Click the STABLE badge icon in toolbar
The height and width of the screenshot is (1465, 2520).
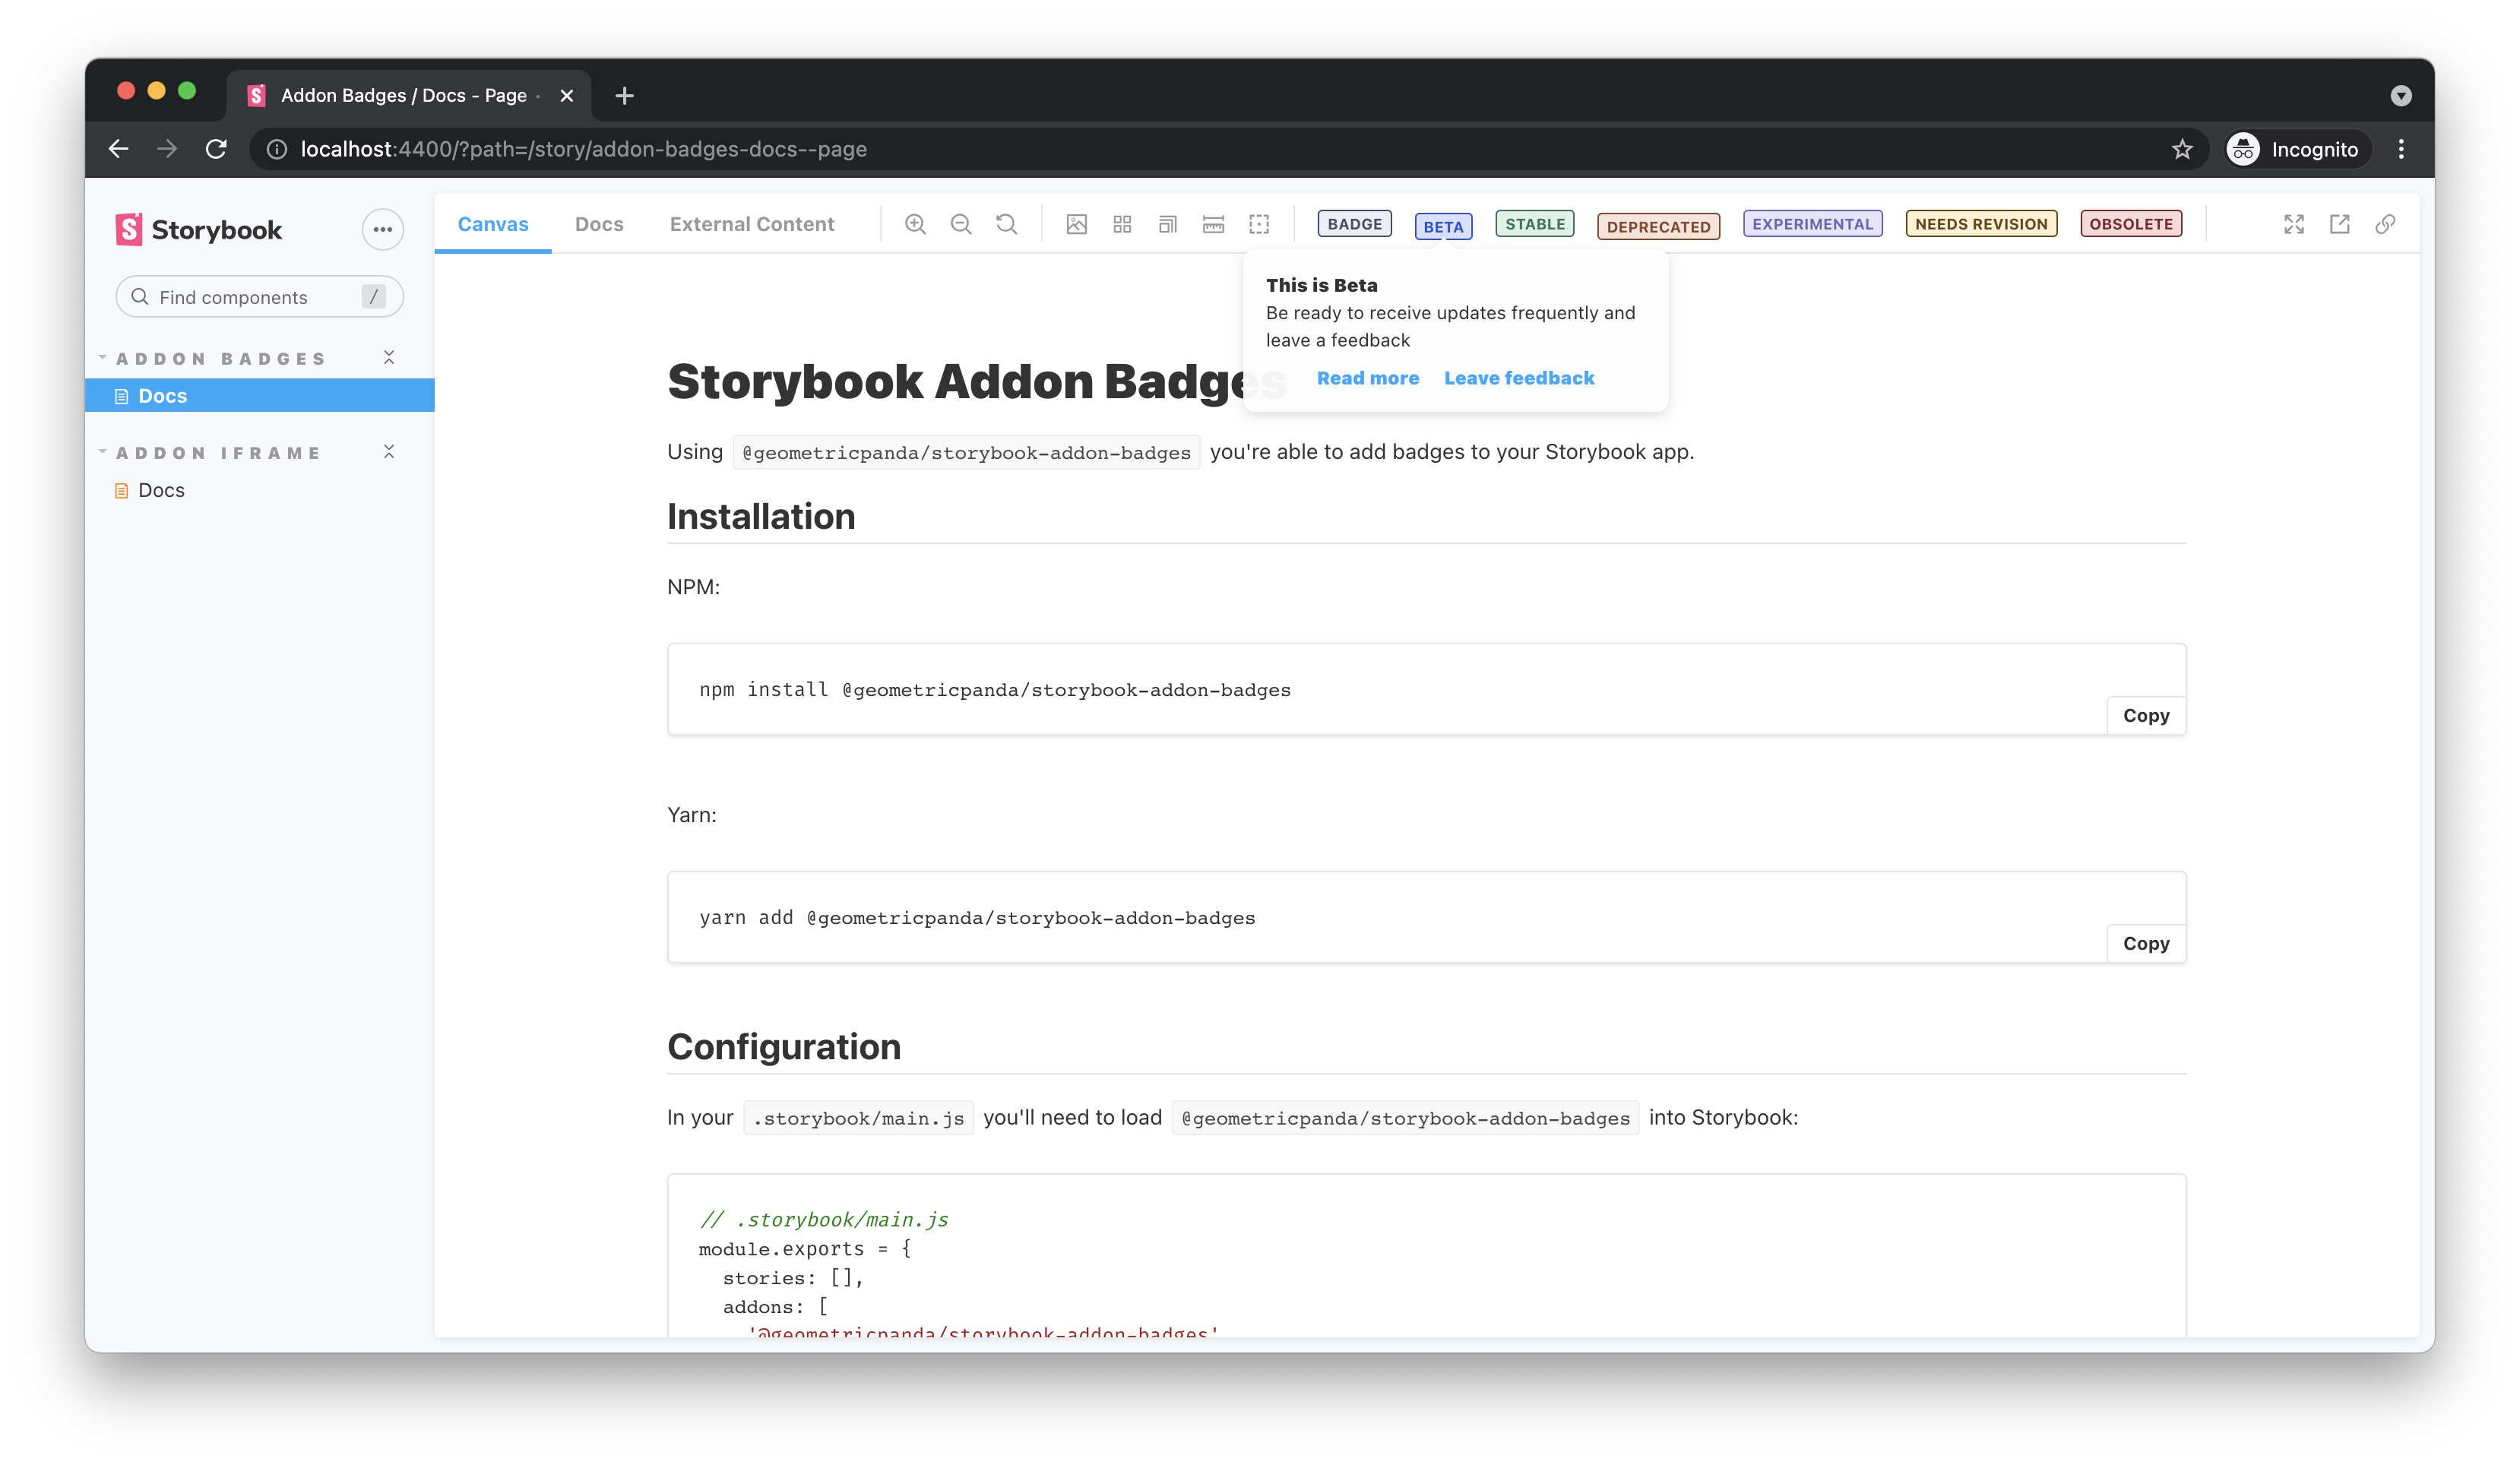[1533, 223]
